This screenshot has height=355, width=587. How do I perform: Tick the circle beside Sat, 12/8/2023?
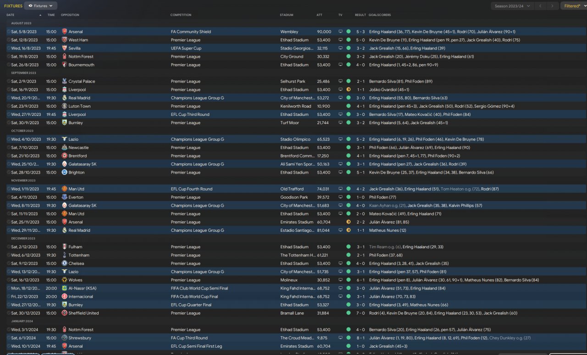(8, 40)
